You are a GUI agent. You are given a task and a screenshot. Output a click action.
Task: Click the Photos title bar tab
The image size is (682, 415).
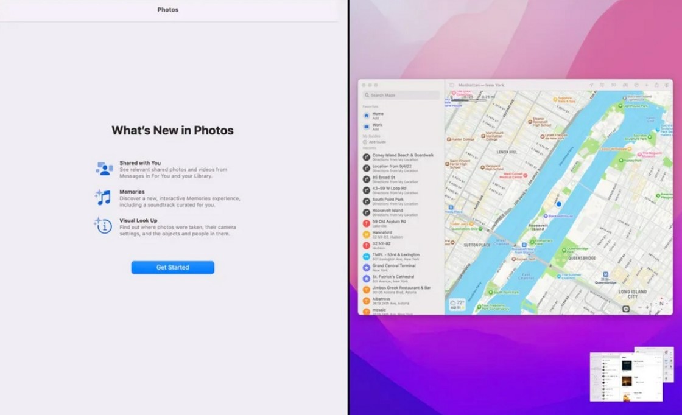[167, 9]
